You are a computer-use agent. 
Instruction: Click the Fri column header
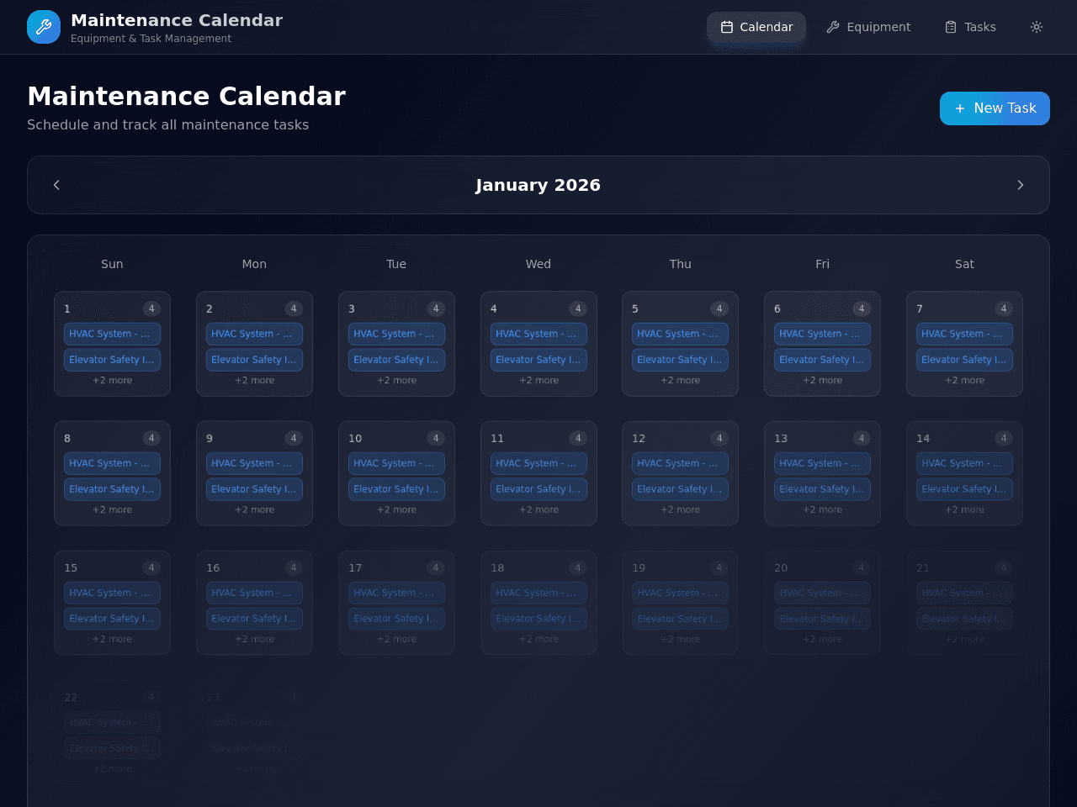pyautogui.click(x=822, y=264)
